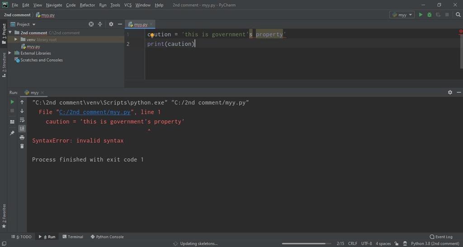This screenshot has width=463, height=247.
Task: Open the Refactor menu
Action: click(x=87, y=5)
